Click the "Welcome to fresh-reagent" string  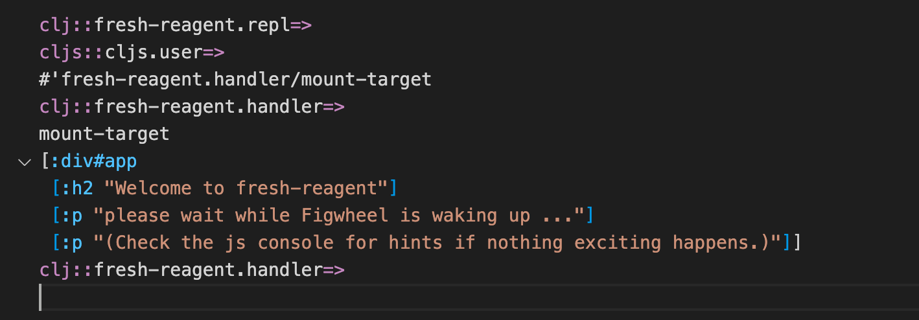tap(245, 189)
